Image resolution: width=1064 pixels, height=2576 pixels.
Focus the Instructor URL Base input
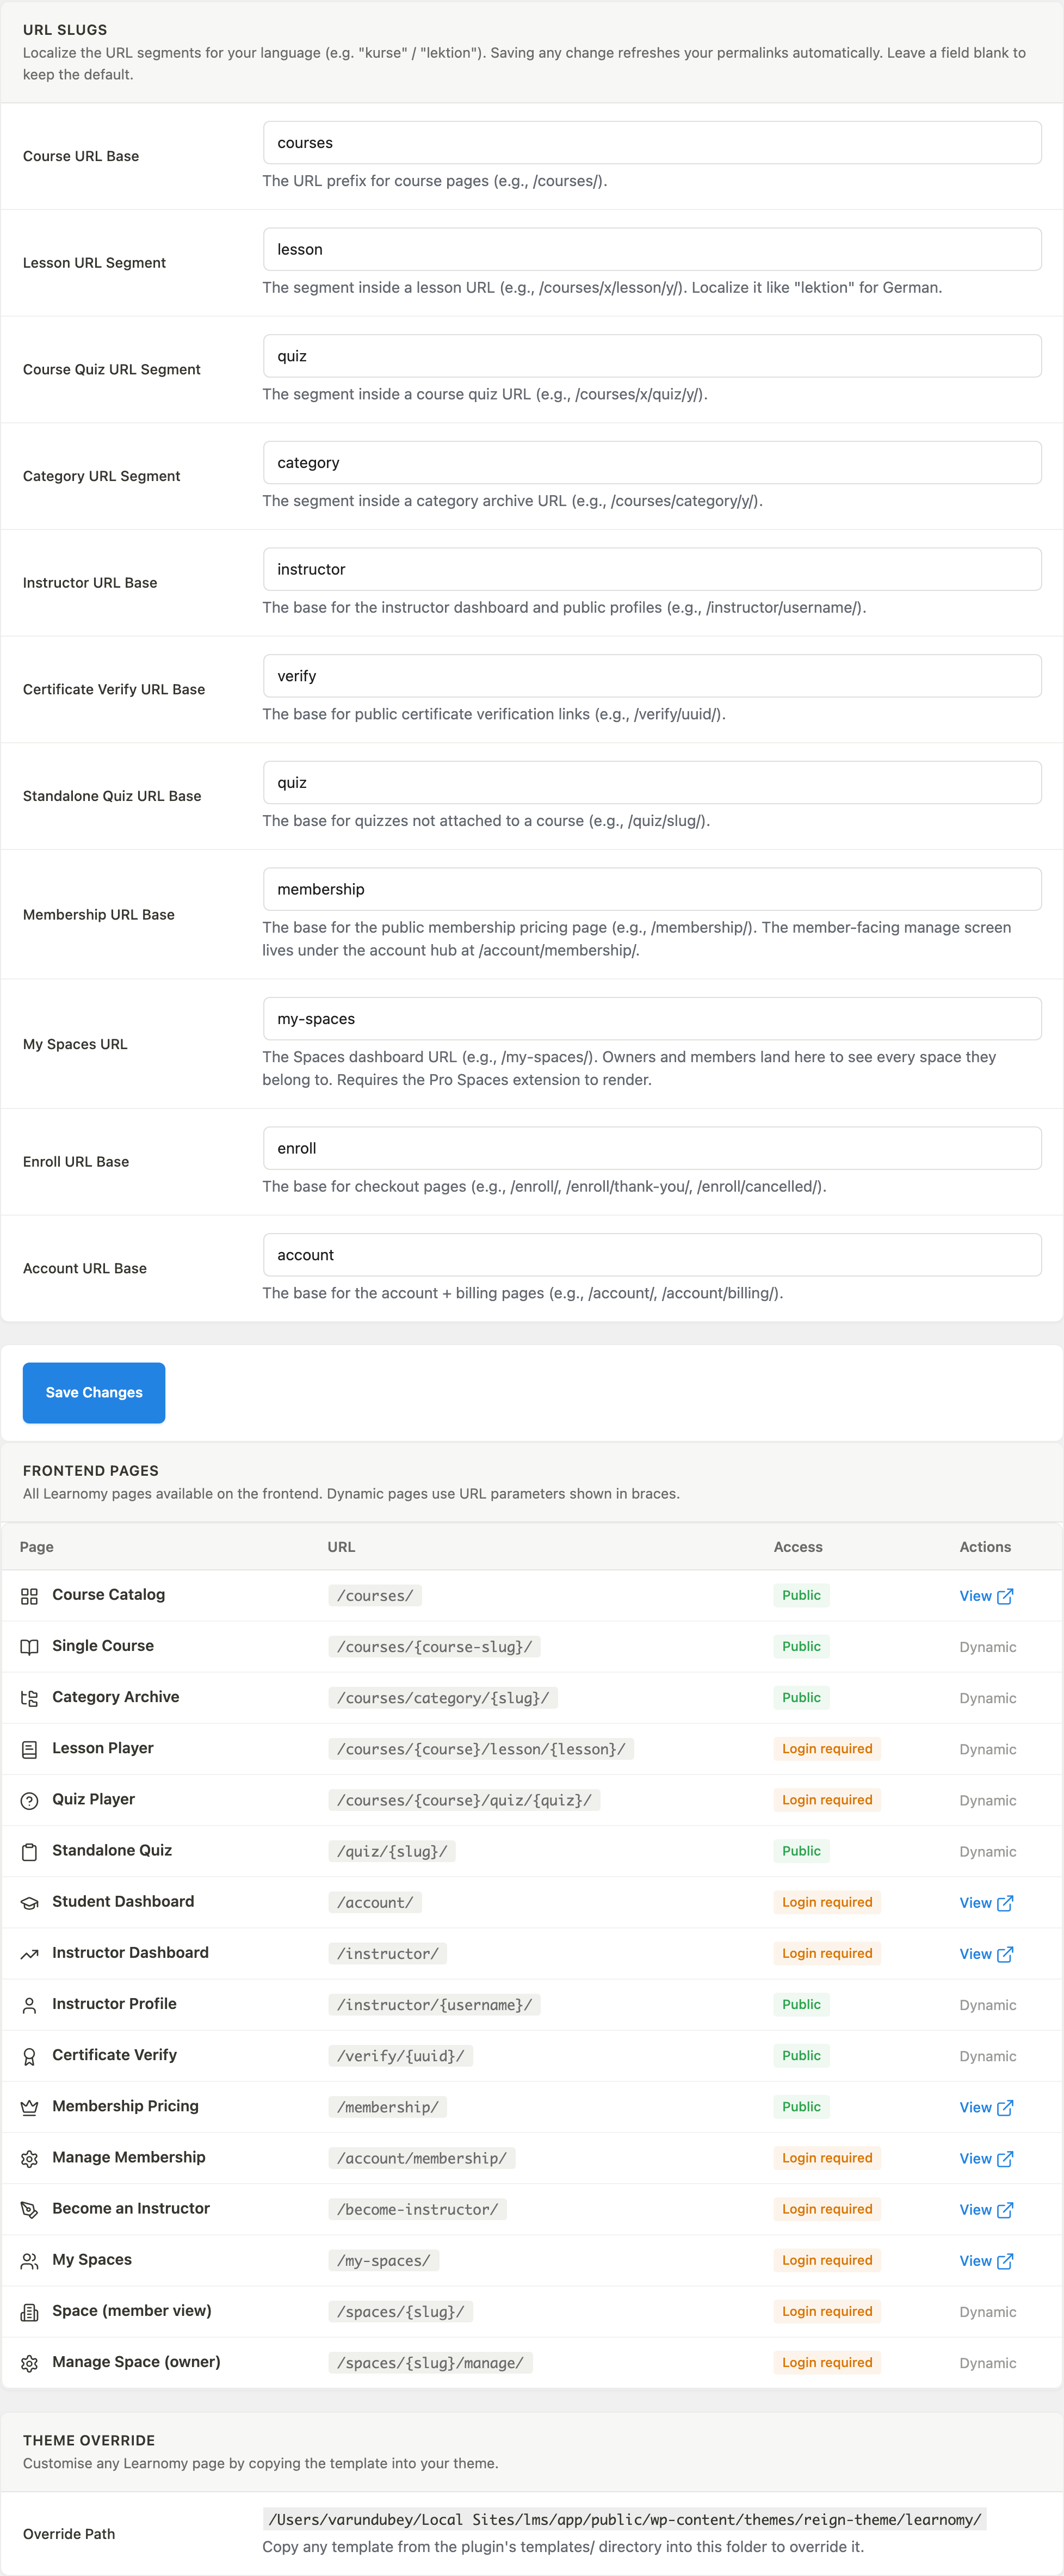(652, 569)
